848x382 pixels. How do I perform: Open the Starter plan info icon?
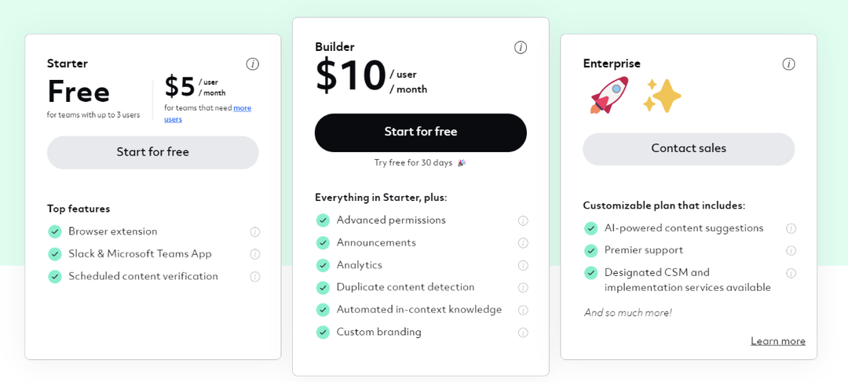pyautogui.click(x=253, y=64)
